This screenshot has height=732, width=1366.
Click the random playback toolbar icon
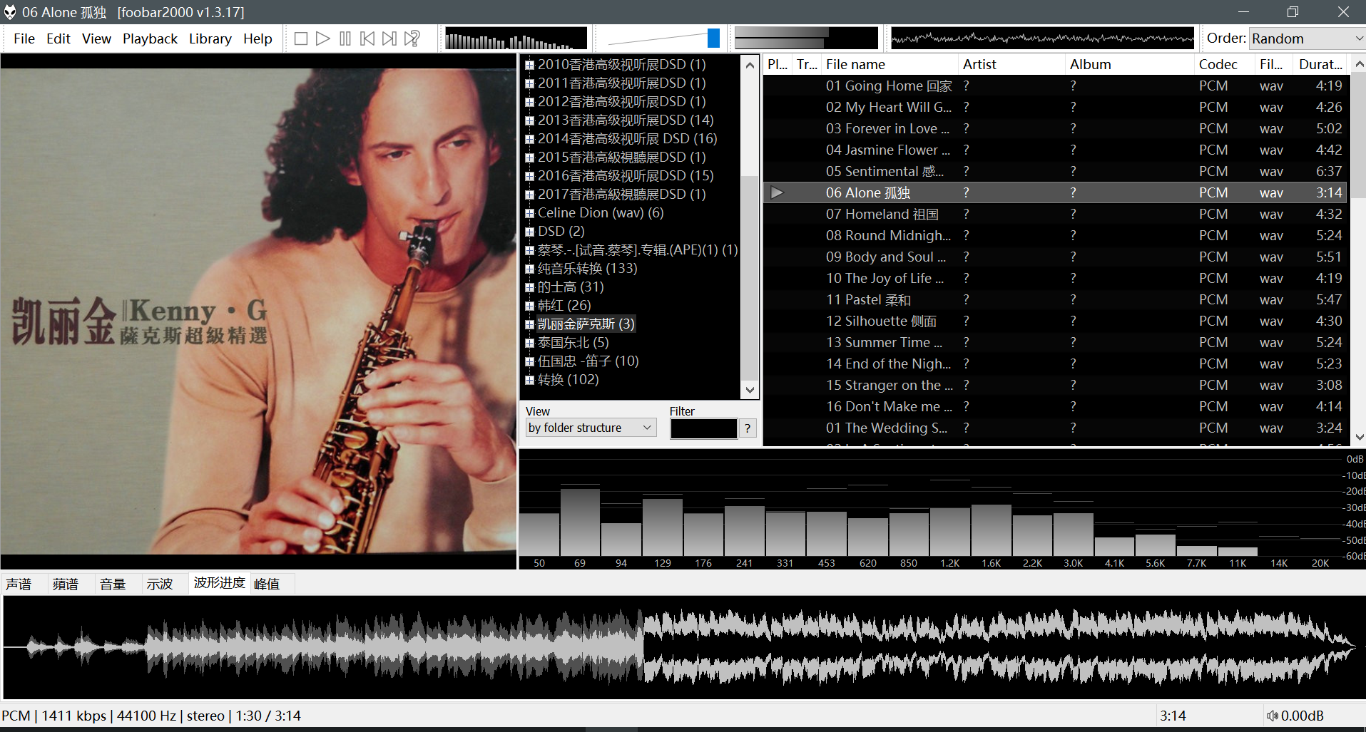coord(412,38)
